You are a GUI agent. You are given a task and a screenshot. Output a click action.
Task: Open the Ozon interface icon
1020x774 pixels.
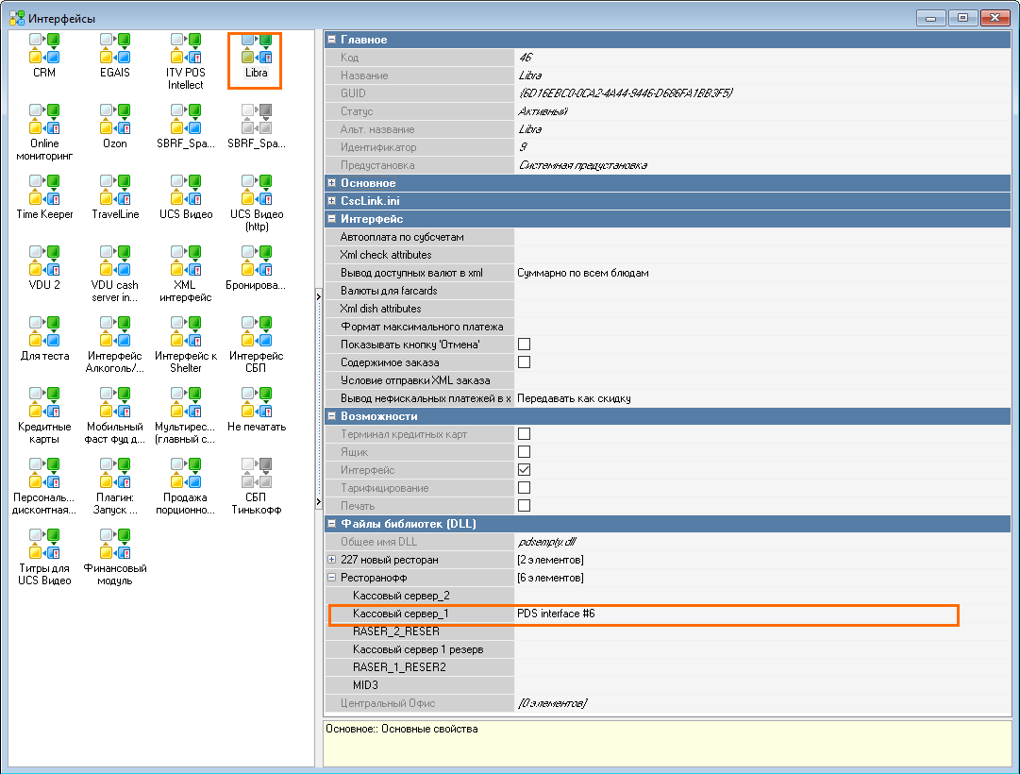(x=115, y=121)
